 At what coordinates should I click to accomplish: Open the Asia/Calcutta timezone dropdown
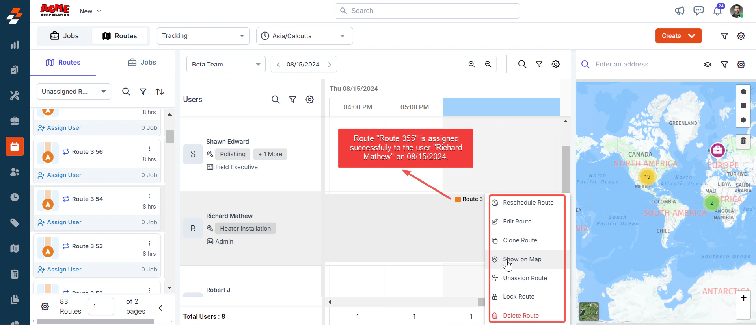(304, 36)
